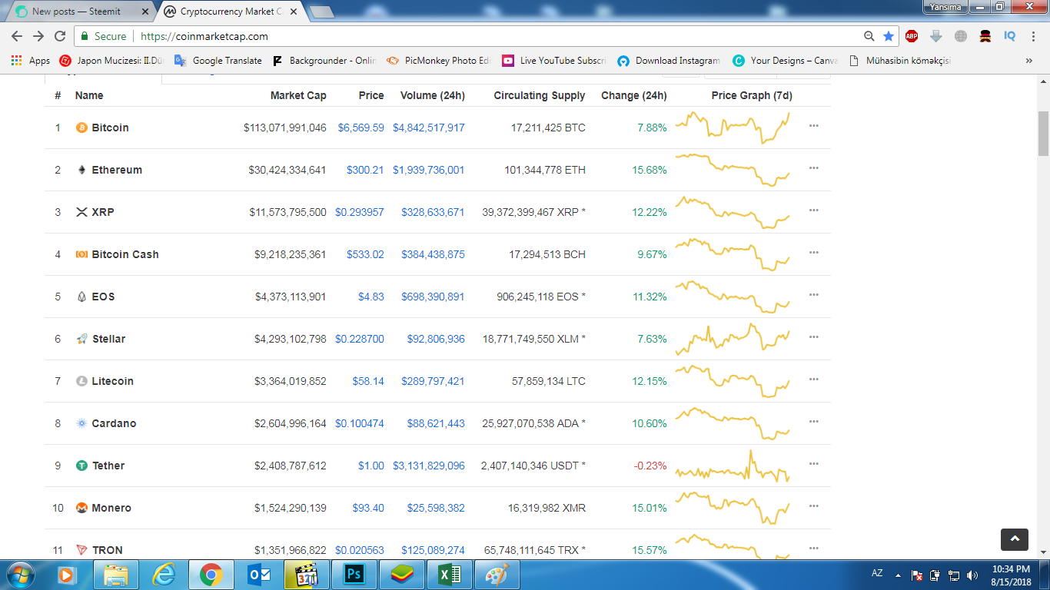Click the Bitcoin coin logo icon

tap(81, 128)
